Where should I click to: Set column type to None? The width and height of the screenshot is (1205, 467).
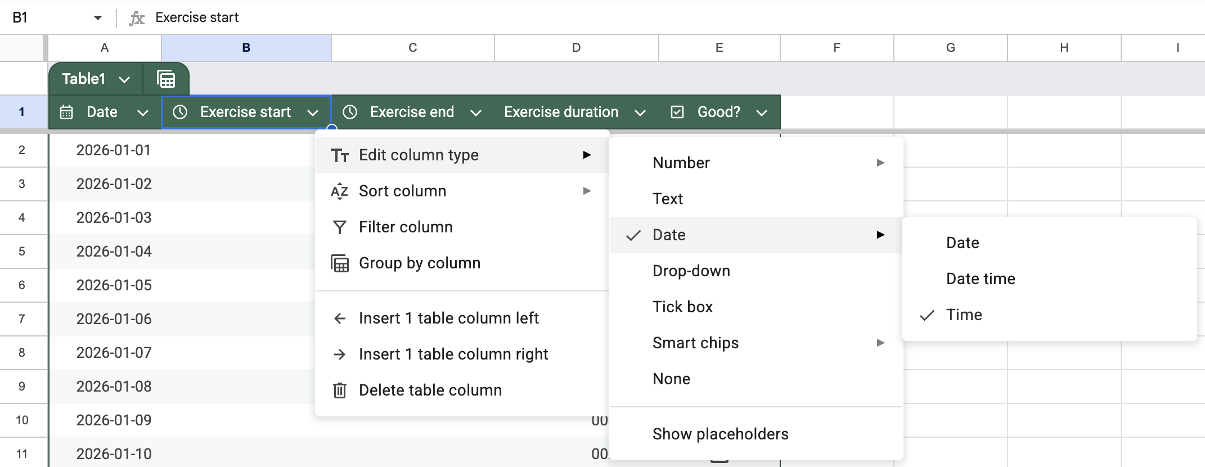coord(671,379)
